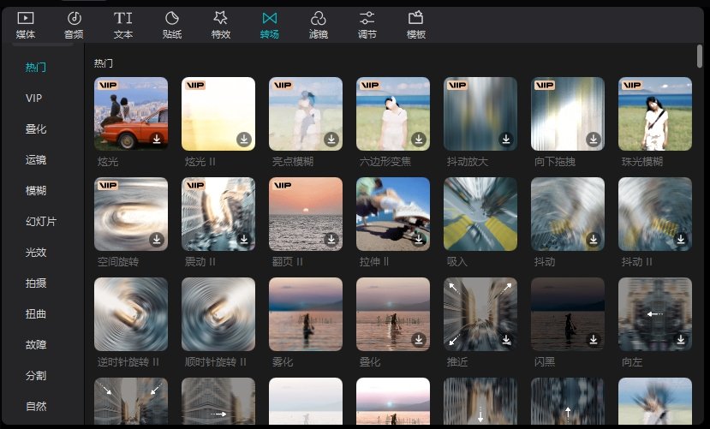Select the 幻灯片 category in sidebar
Image resolution: width=710 pixels, height=429 pixels.
click(41, 221)
